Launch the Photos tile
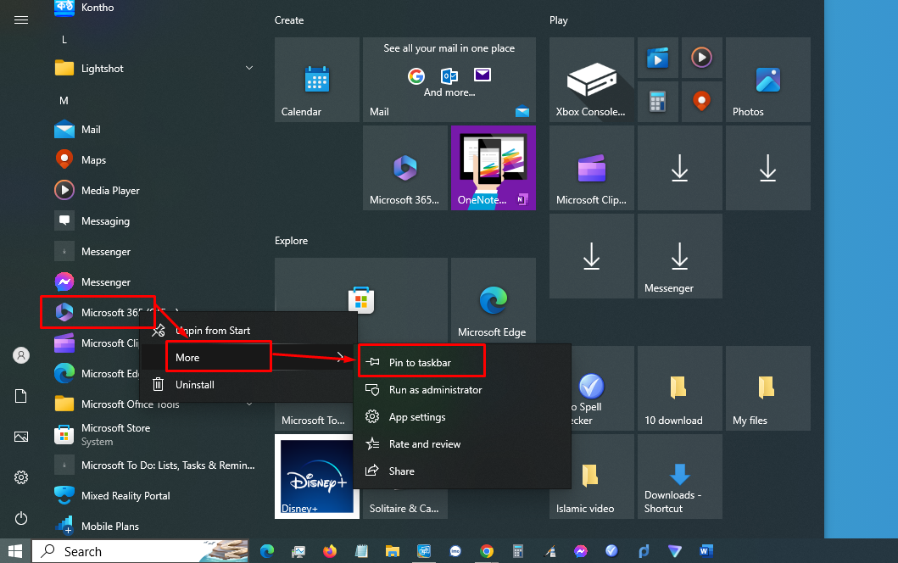Screen dimensions: 898x563 point(767,80)
